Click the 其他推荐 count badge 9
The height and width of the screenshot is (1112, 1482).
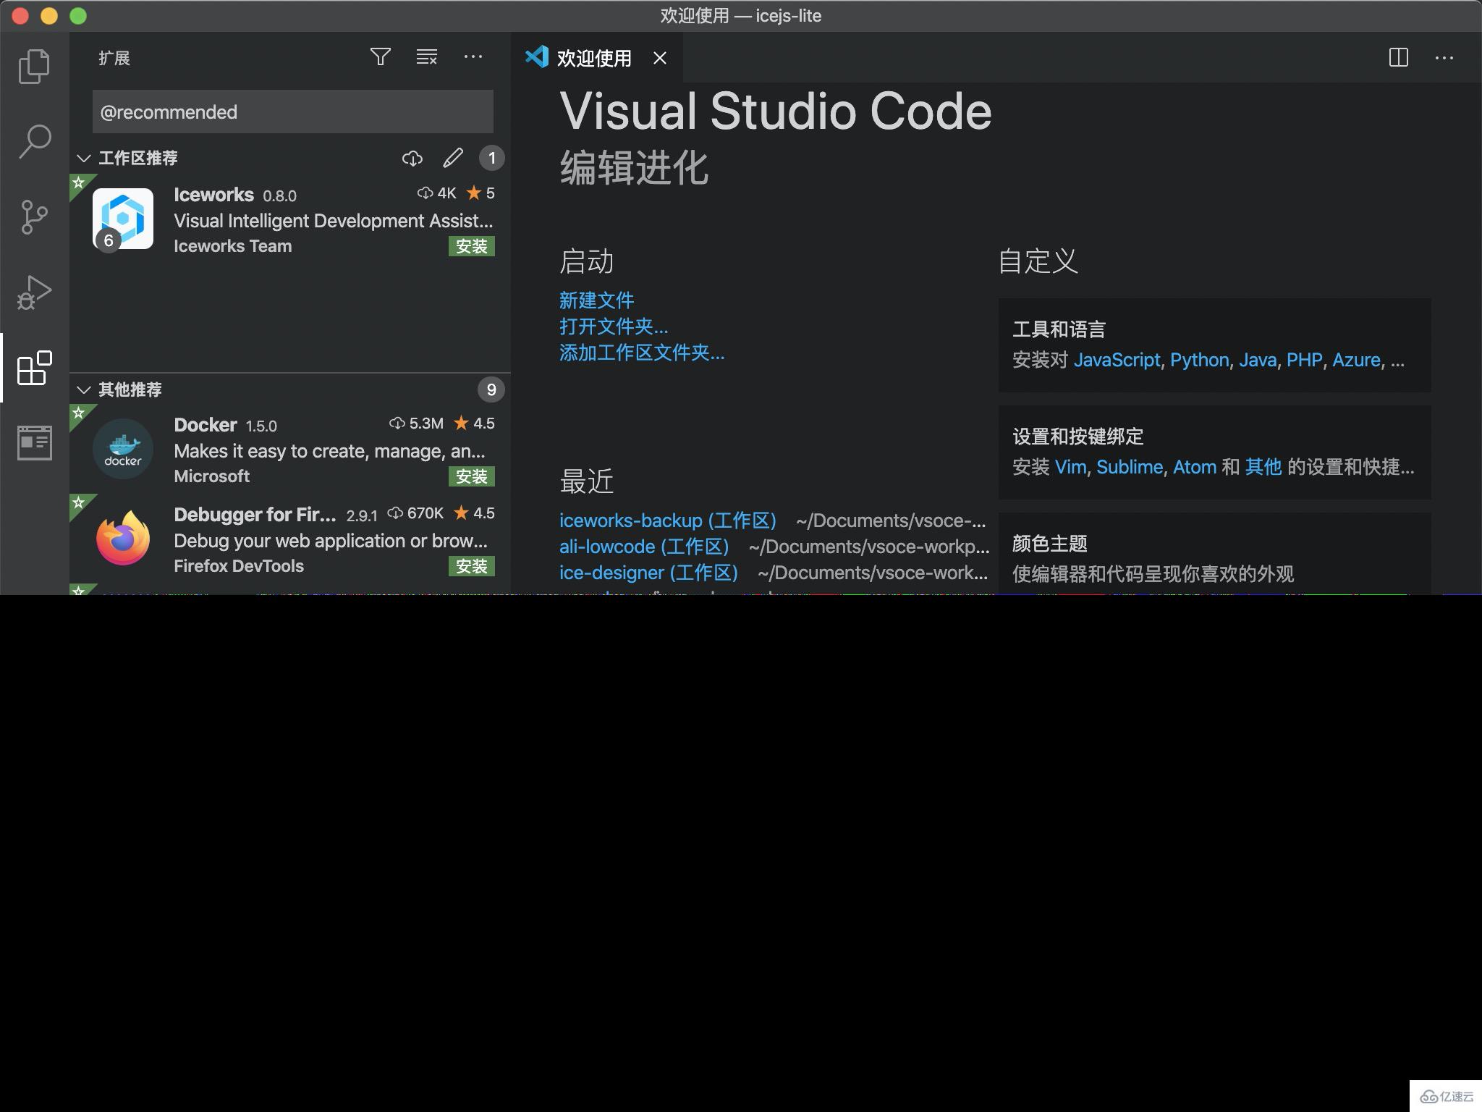[491, 389]
